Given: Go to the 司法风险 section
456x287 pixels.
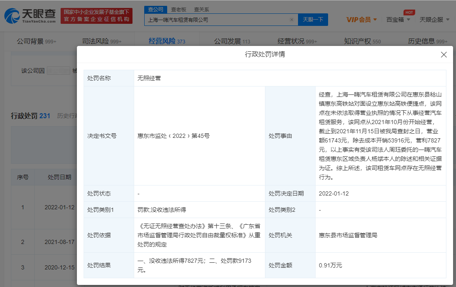Looking at the screenshot, I should (x=102, y=41).
